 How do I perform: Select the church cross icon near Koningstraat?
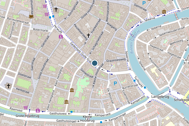point(56,9)
